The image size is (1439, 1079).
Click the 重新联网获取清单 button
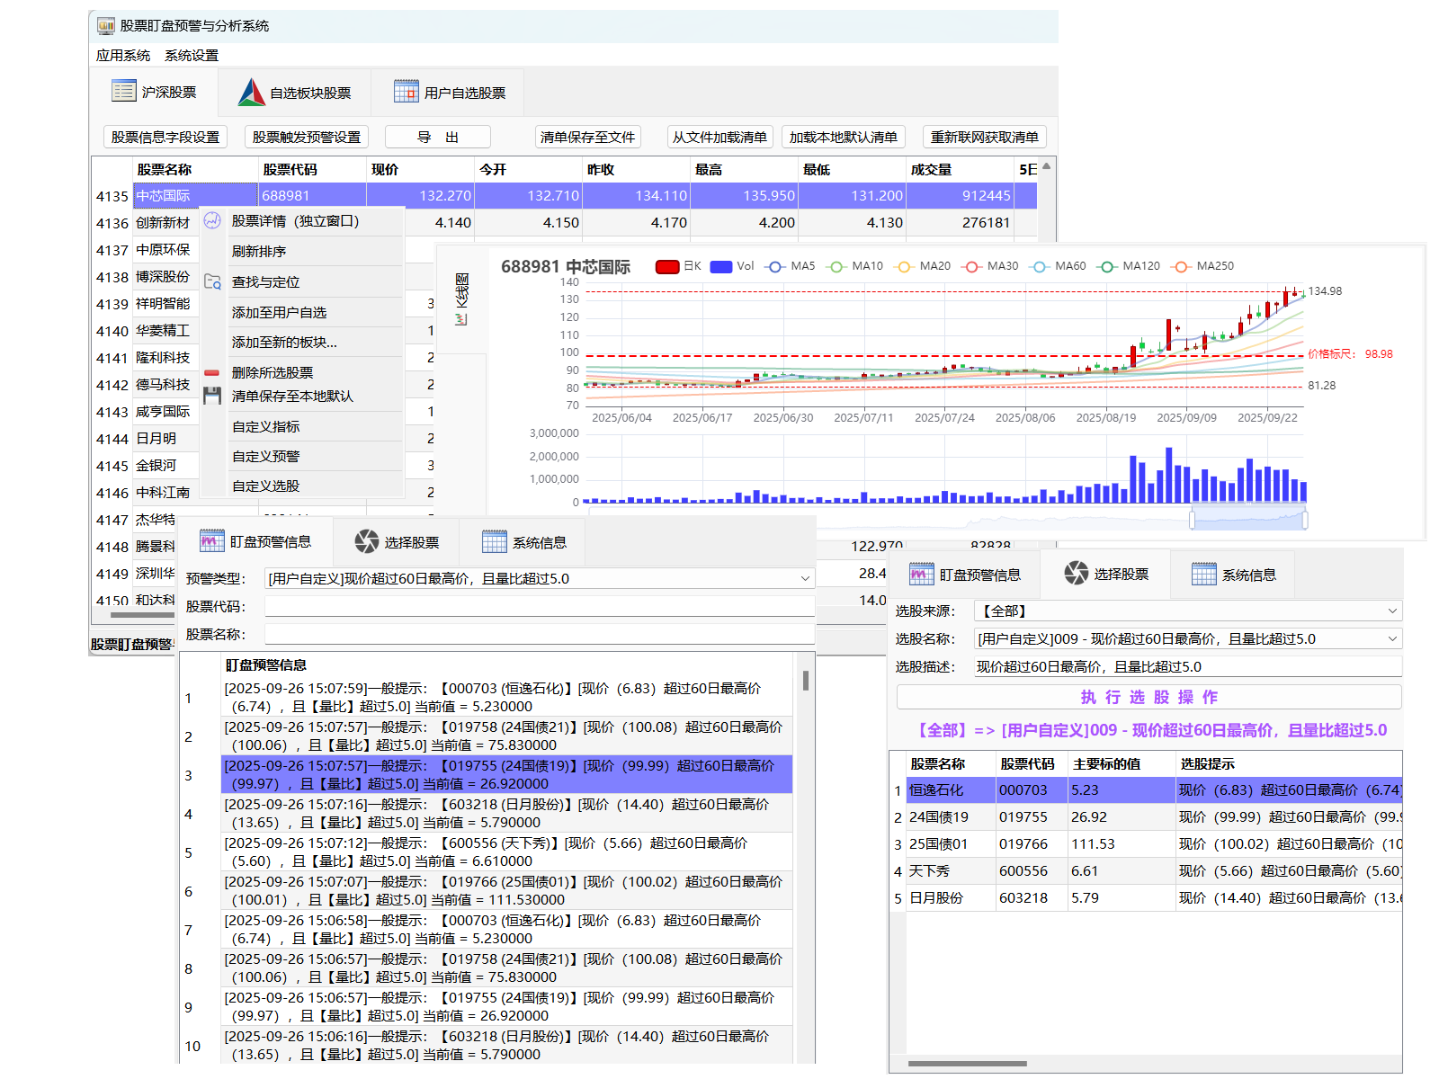tap(984, 138)
